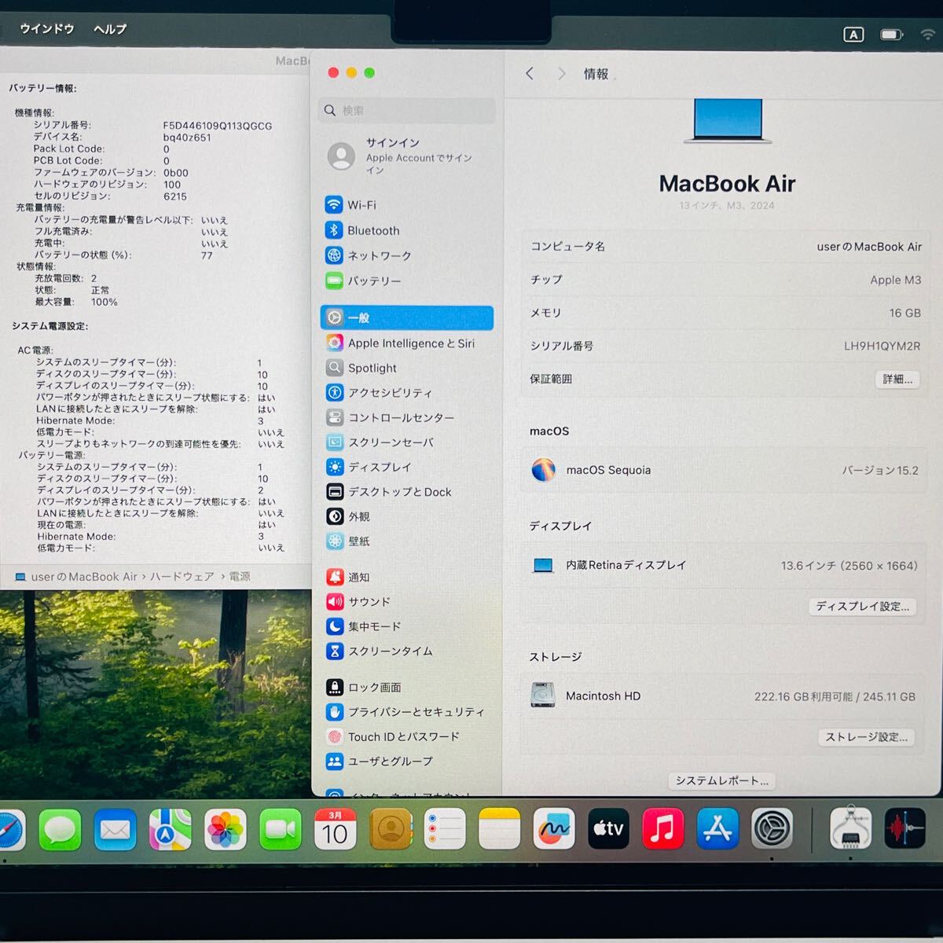
Task: Launch Maps from the Dock
Action: click(x=171, y=829)
